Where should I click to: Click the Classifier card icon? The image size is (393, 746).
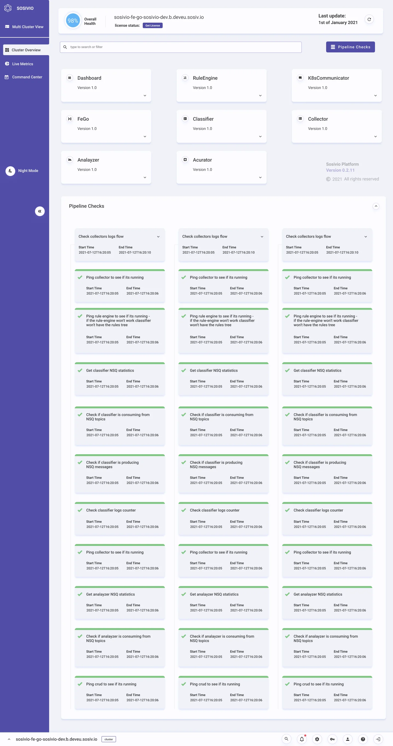[185, 119]
